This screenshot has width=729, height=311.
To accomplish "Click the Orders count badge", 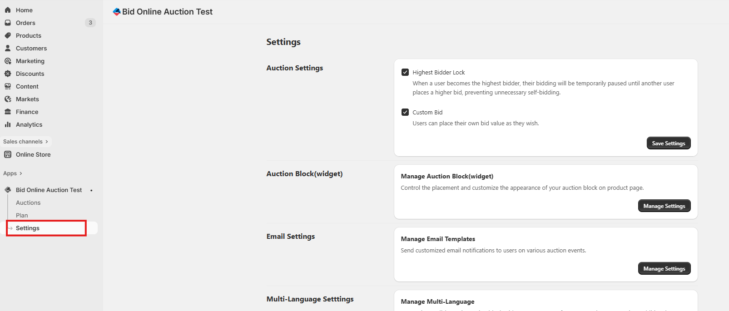I will click(x=90, y=23).
